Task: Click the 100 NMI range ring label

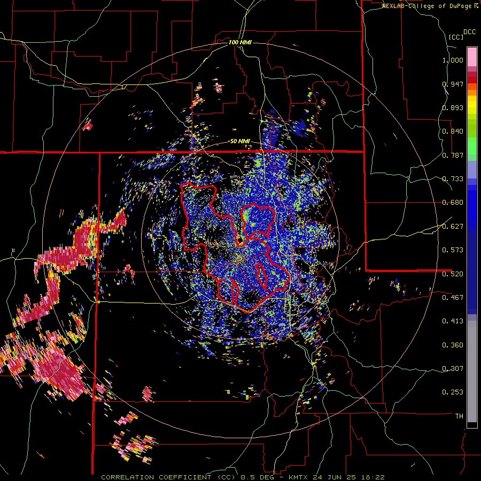Action: tap(240, 42)
